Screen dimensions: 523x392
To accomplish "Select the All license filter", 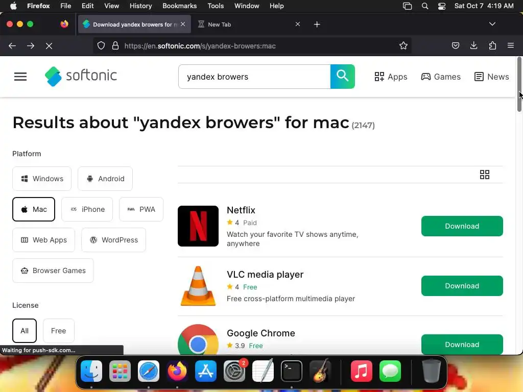I will pos(25,331).
